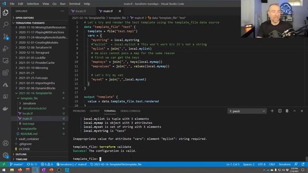Expand the OPEN EDITORS section
The height and width of the screenshot is (173, 308).
tap(25, 18)
